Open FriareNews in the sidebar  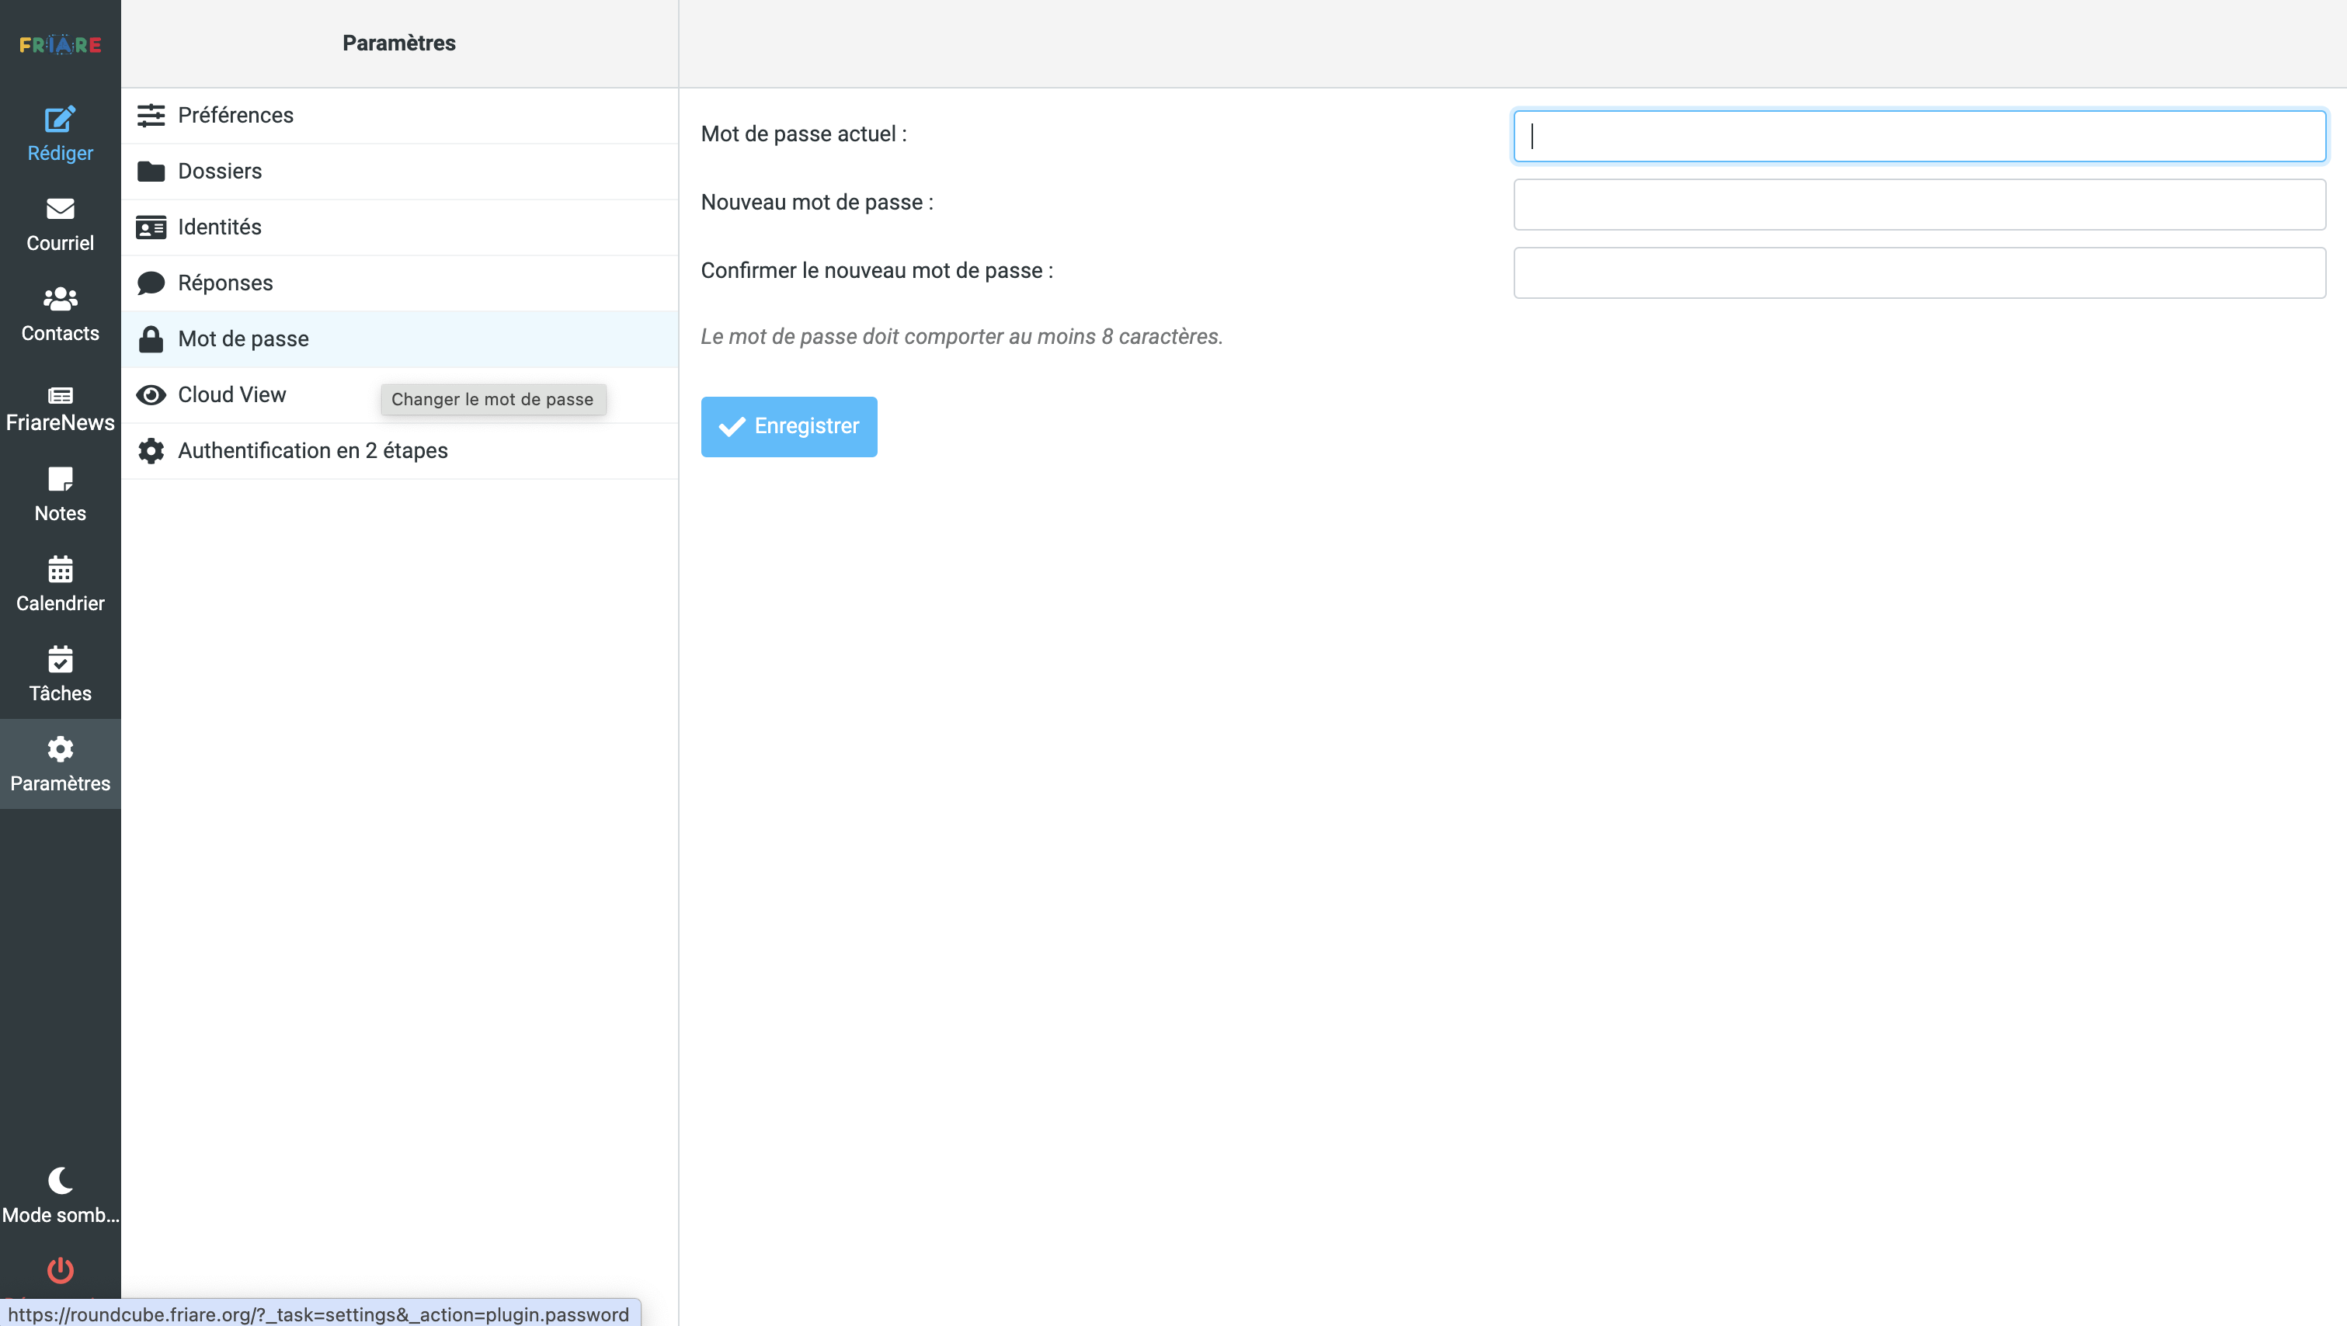[x=60, y=406]
